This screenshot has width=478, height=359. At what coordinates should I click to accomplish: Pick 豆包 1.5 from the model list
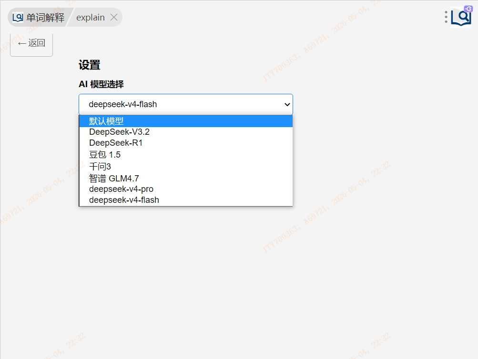(186, 154)
